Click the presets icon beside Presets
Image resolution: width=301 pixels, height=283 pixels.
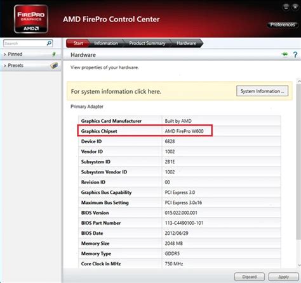point(54,65)
